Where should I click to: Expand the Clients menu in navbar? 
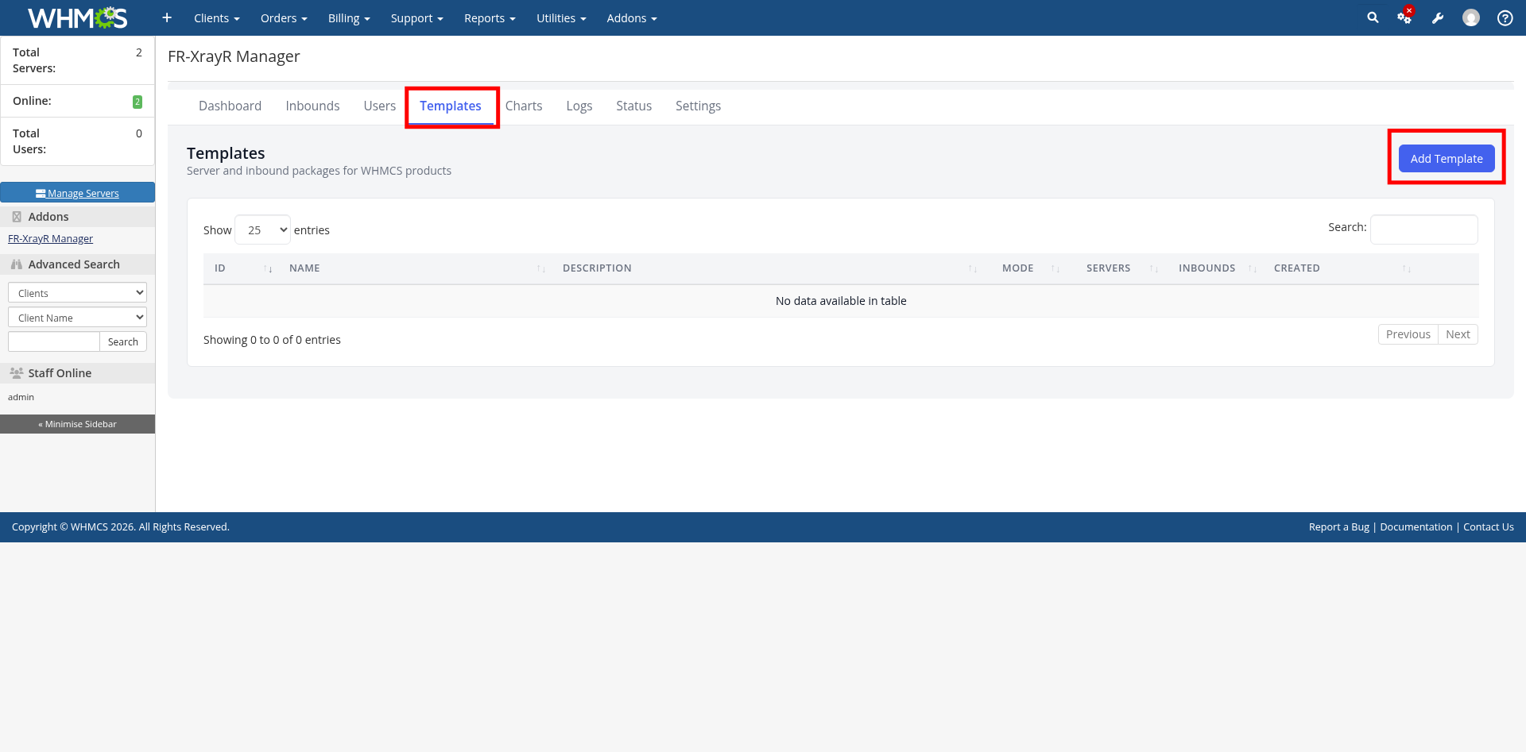(216, 17)
